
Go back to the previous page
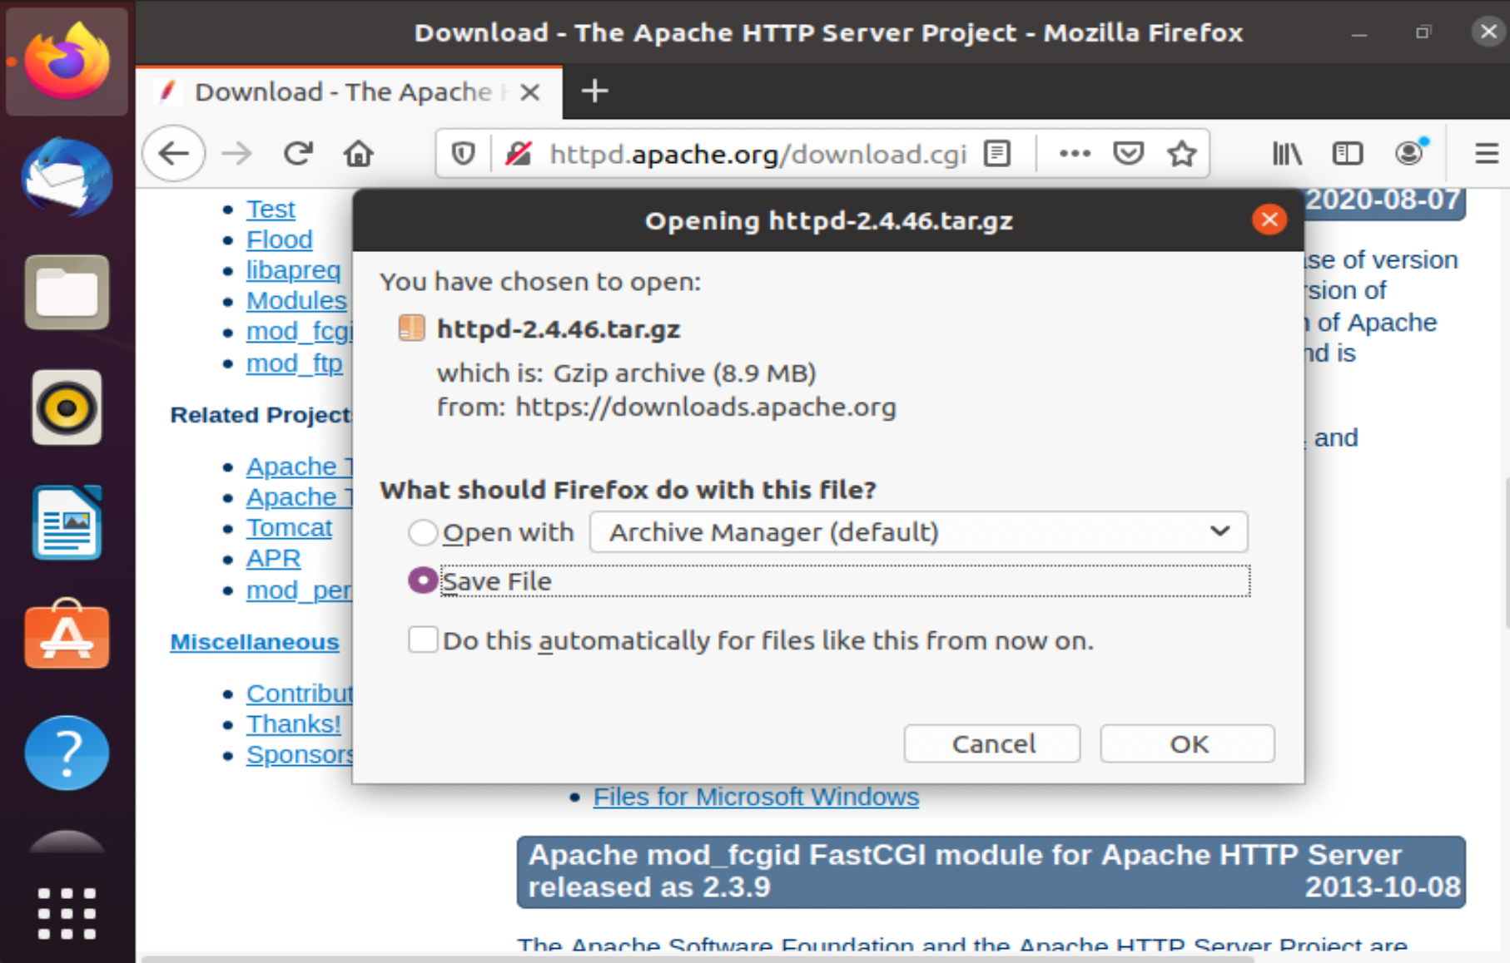[174, 154]
